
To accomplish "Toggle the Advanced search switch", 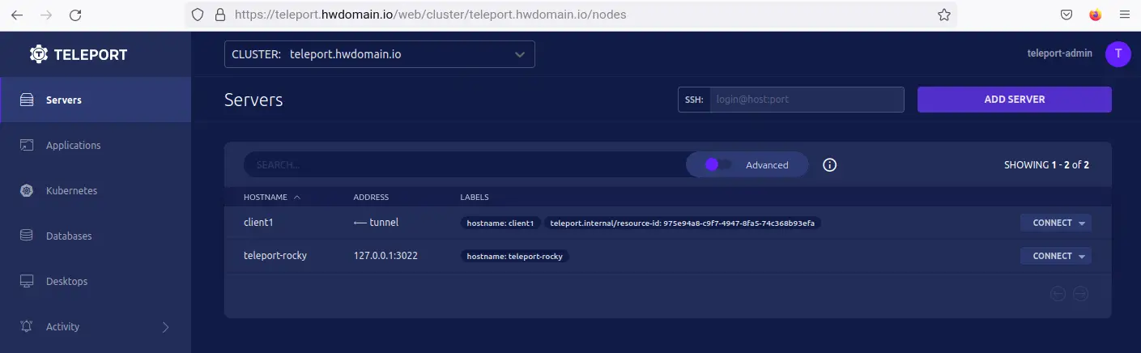I will (717, 164).
